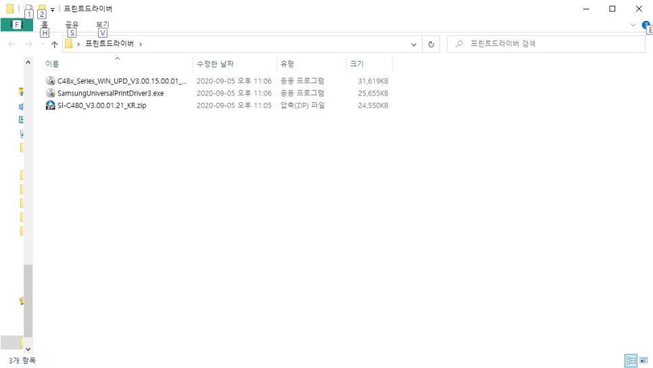Select file Sl-C480_V3.00.01.21_KR.zip

(101, 106)
